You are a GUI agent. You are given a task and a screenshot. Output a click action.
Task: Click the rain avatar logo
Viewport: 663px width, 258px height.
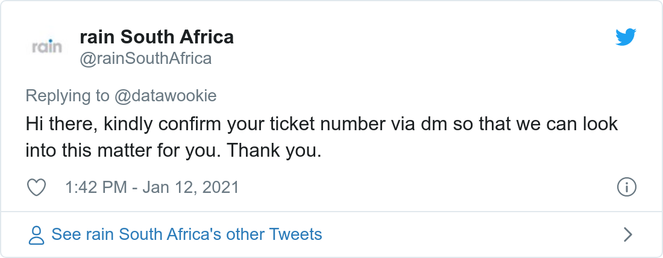[x=46, y=47]
